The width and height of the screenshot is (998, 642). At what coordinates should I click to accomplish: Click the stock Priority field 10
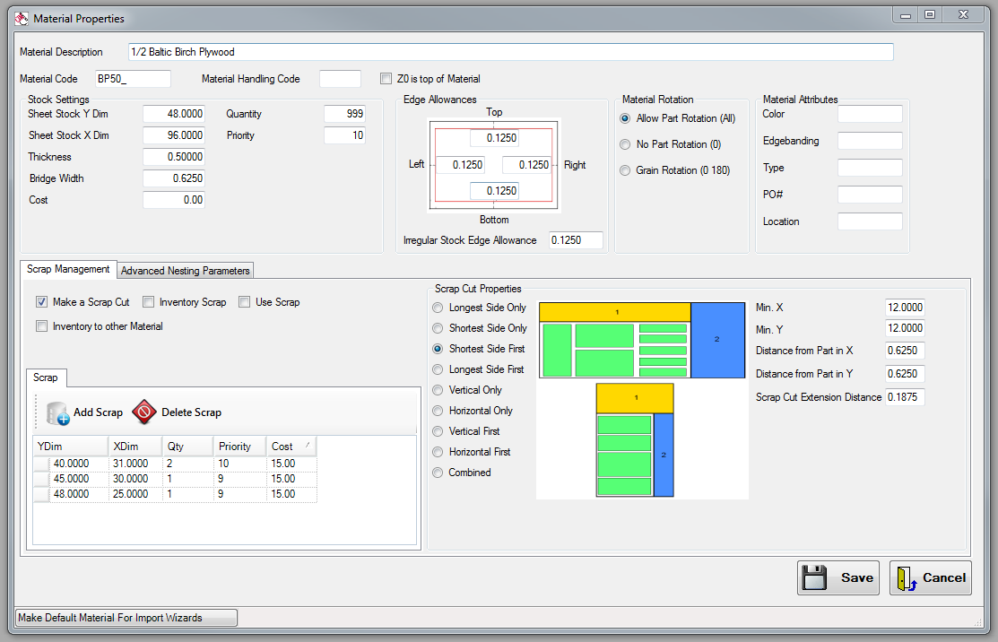(344, 135)
